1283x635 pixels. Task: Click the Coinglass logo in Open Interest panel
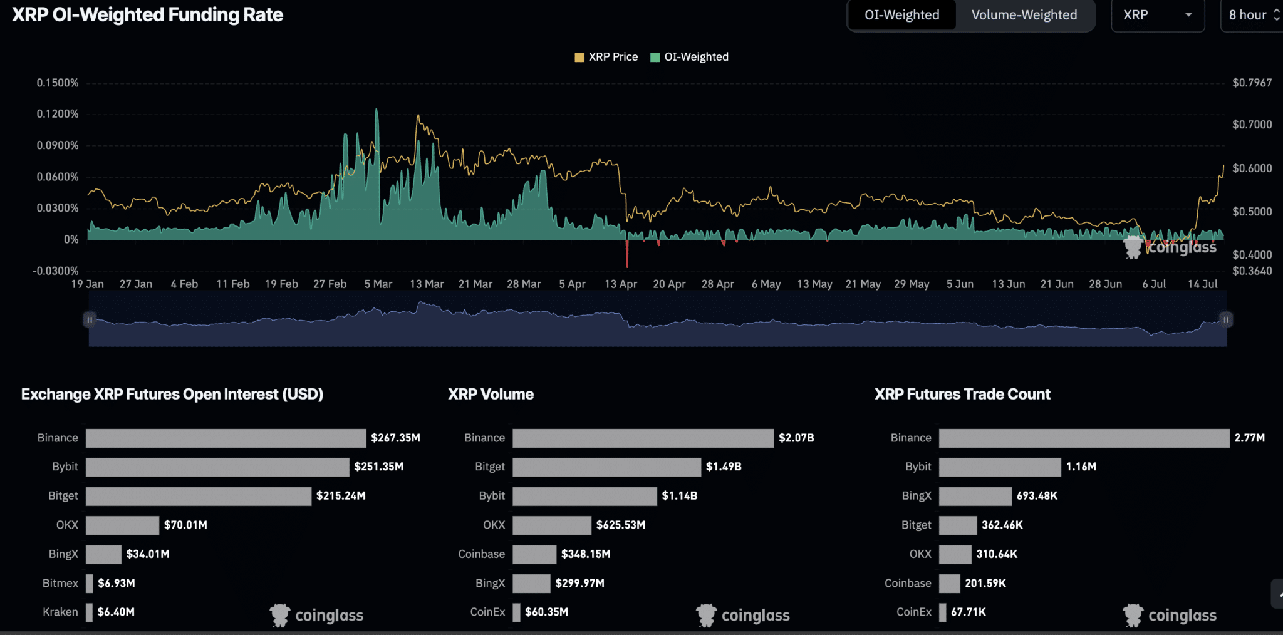point(316,615)
